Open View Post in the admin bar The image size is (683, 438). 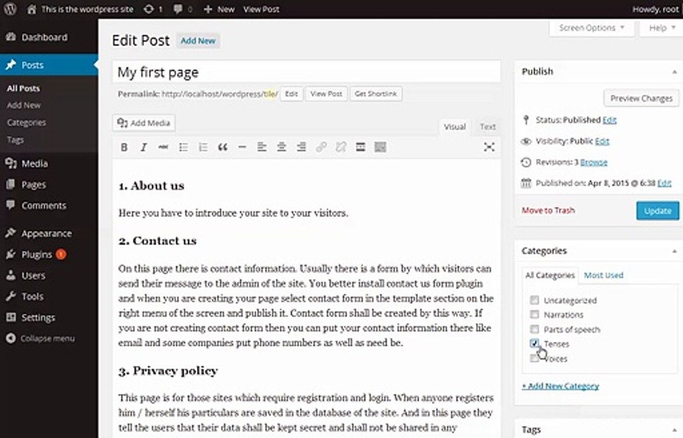[261, 9]
